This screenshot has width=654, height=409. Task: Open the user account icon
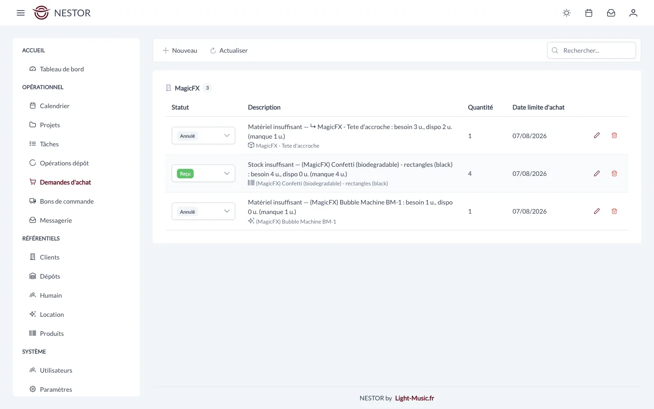[633, 13]
